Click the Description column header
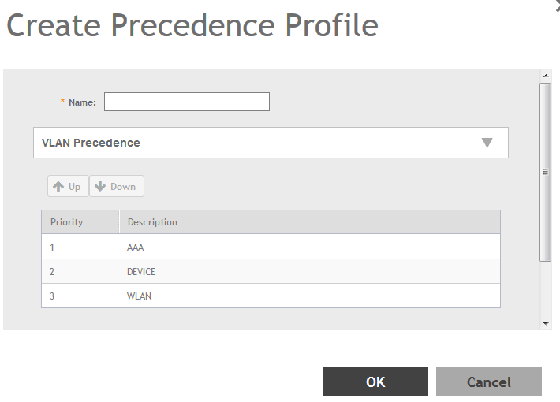The height and width of the screenshot is (402, 560). [x=152, y=222]
